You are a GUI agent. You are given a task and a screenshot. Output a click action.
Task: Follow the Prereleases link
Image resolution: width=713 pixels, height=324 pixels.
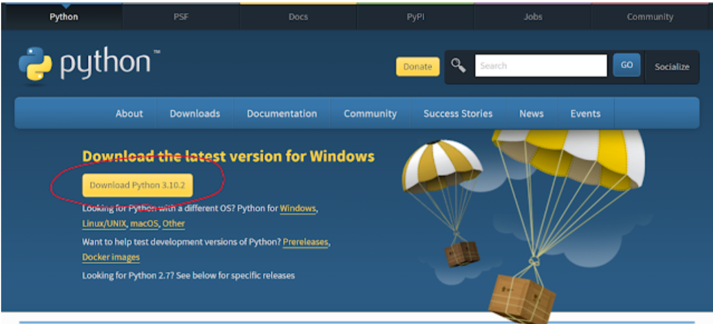pos(305,242)
